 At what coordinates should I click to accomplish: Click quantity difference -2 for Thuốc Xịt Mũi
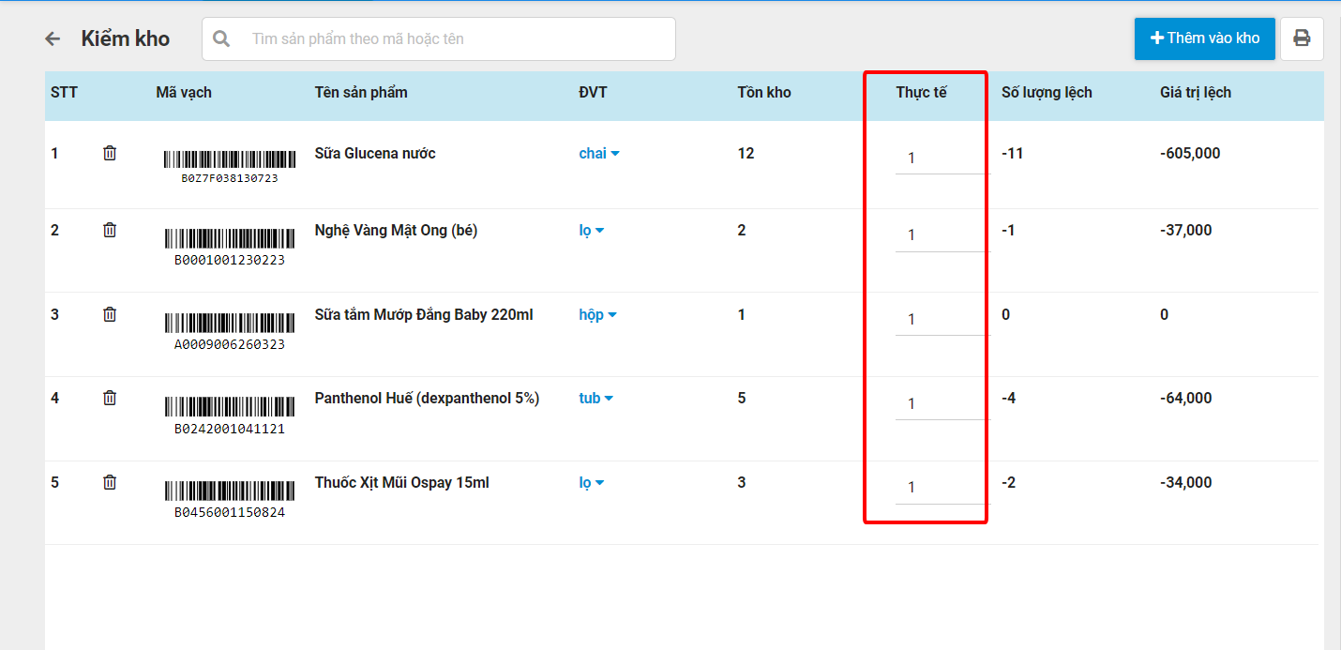pyautogui.click(x=1009, y=482)
